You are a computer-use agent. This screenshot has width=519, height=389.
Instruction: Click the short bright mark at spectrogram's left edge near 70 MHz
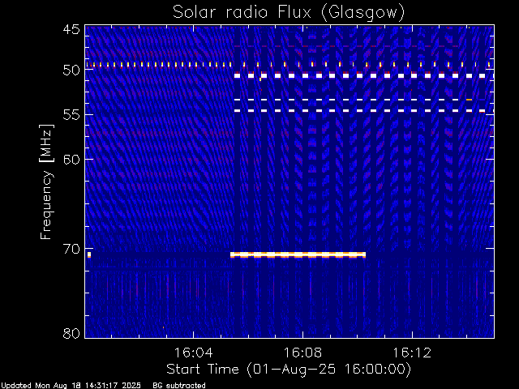(x=89, y=254)
